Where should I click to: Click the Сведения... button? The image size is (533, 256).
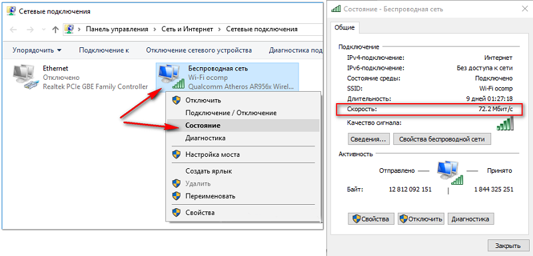point(368,139)
